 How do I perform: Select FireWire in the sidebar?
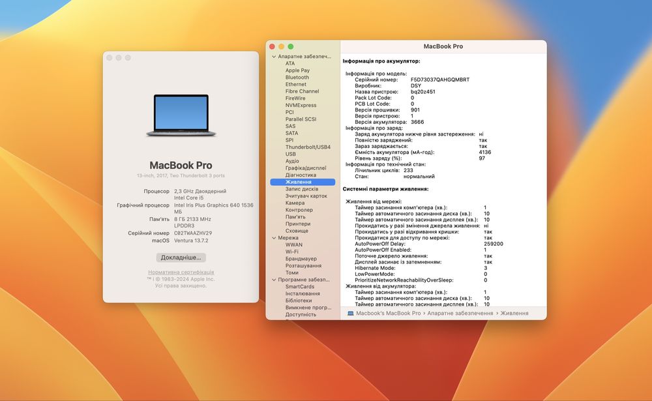click(x=295, y=98)
